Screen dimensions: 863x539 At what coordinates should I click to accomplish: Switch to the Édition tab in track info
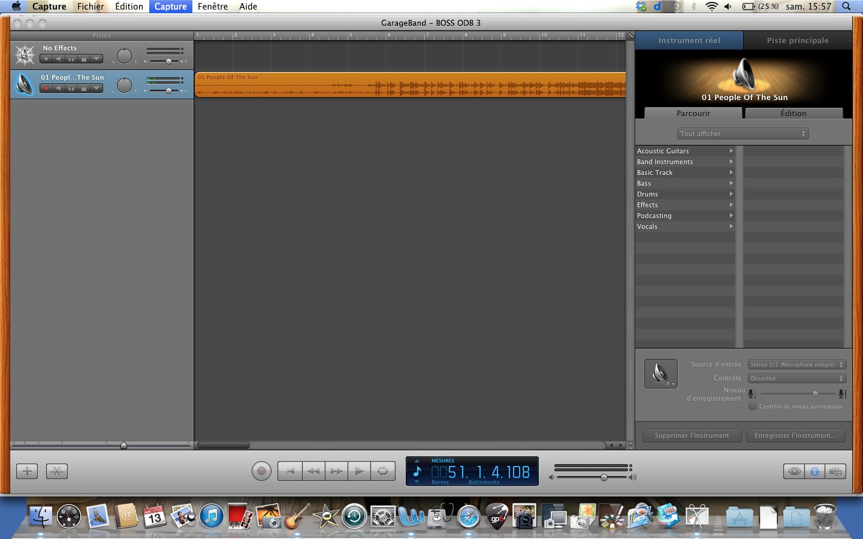click(x=793, y=113)
